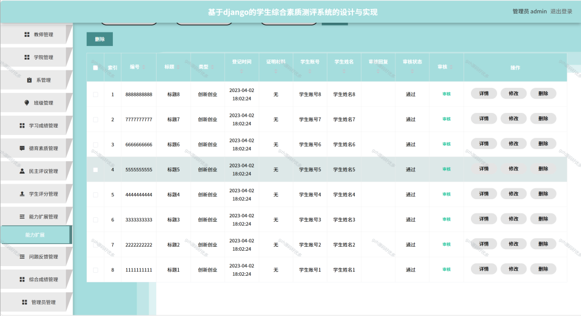The height and width of the screenshot is (316, 581).
Task: Sort table by 审核 column arrow
Action: tap(451, 67)
